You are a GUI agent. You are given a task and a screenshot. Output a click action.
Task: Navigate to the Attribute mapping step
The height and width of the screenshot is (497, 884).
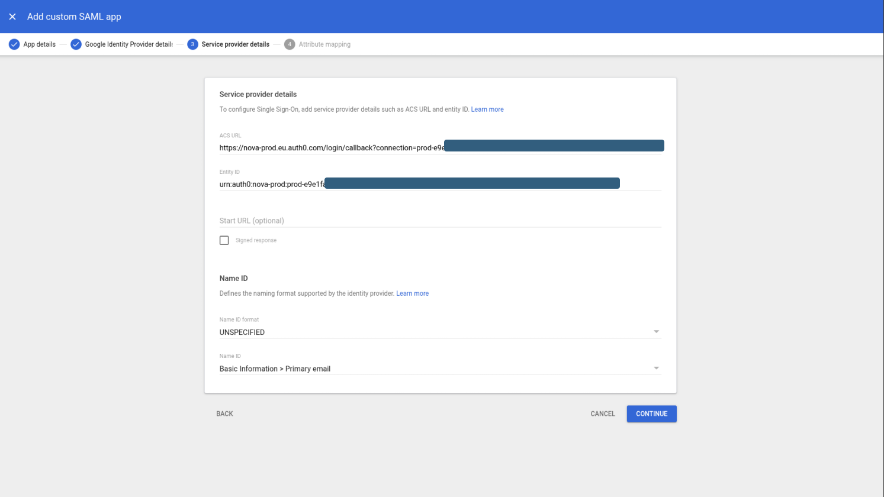324,44
